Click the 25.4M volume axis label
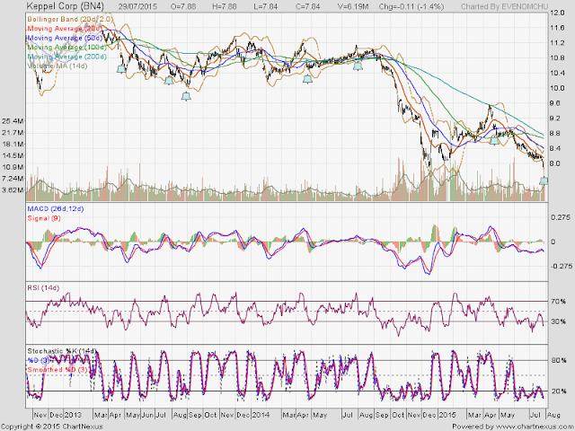The width and height of the screenshot is (575, 431). tap(13, 120)
